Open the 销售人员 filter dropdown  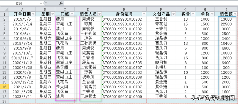pyautogui.click(x=99, y=14)
